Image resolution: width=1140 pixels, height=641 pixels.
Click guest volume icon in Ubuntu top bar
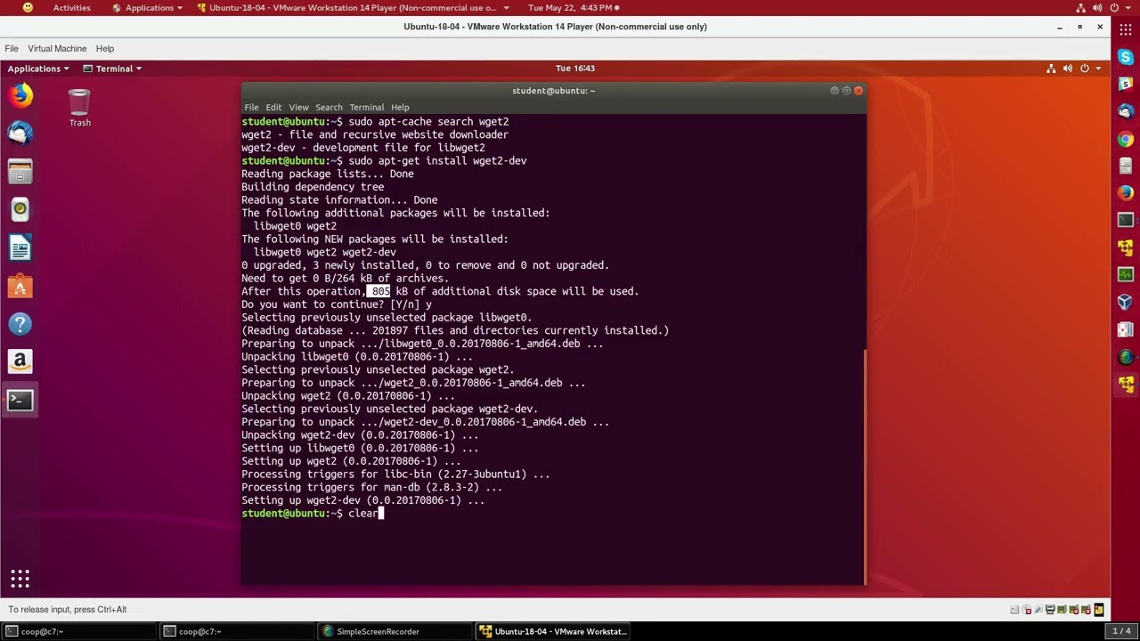tap(1068, 69)
